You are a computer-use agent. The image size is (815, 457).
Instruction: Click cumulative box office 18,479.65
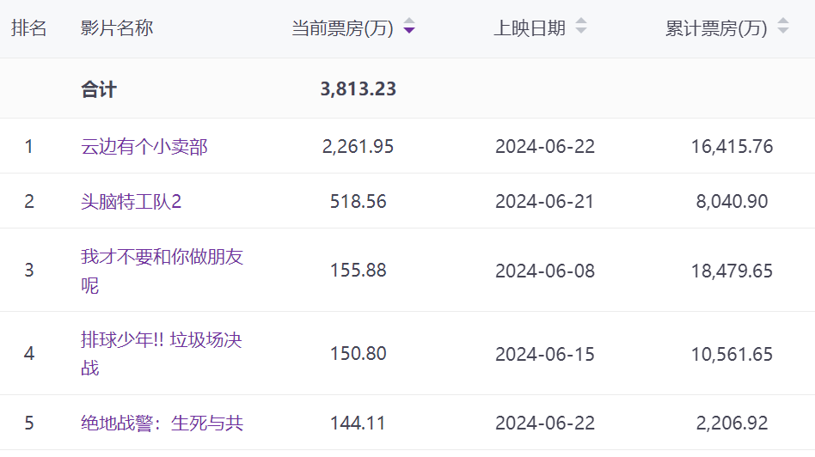[732, 271]
